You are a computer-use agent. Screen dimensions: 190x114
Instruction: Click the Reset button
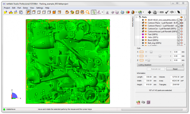[175, 69]
